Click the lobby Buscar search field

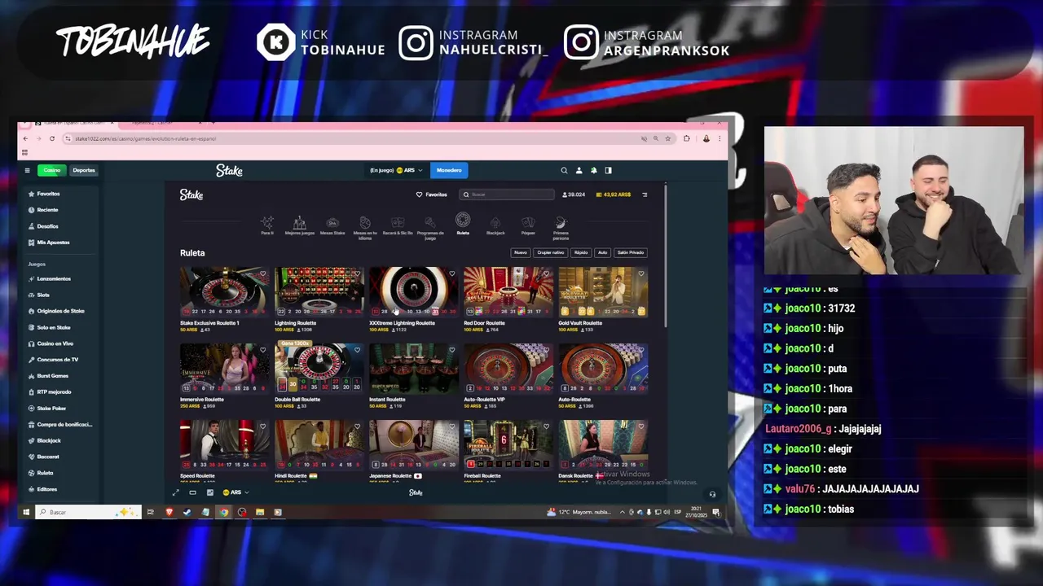(508, 195)
